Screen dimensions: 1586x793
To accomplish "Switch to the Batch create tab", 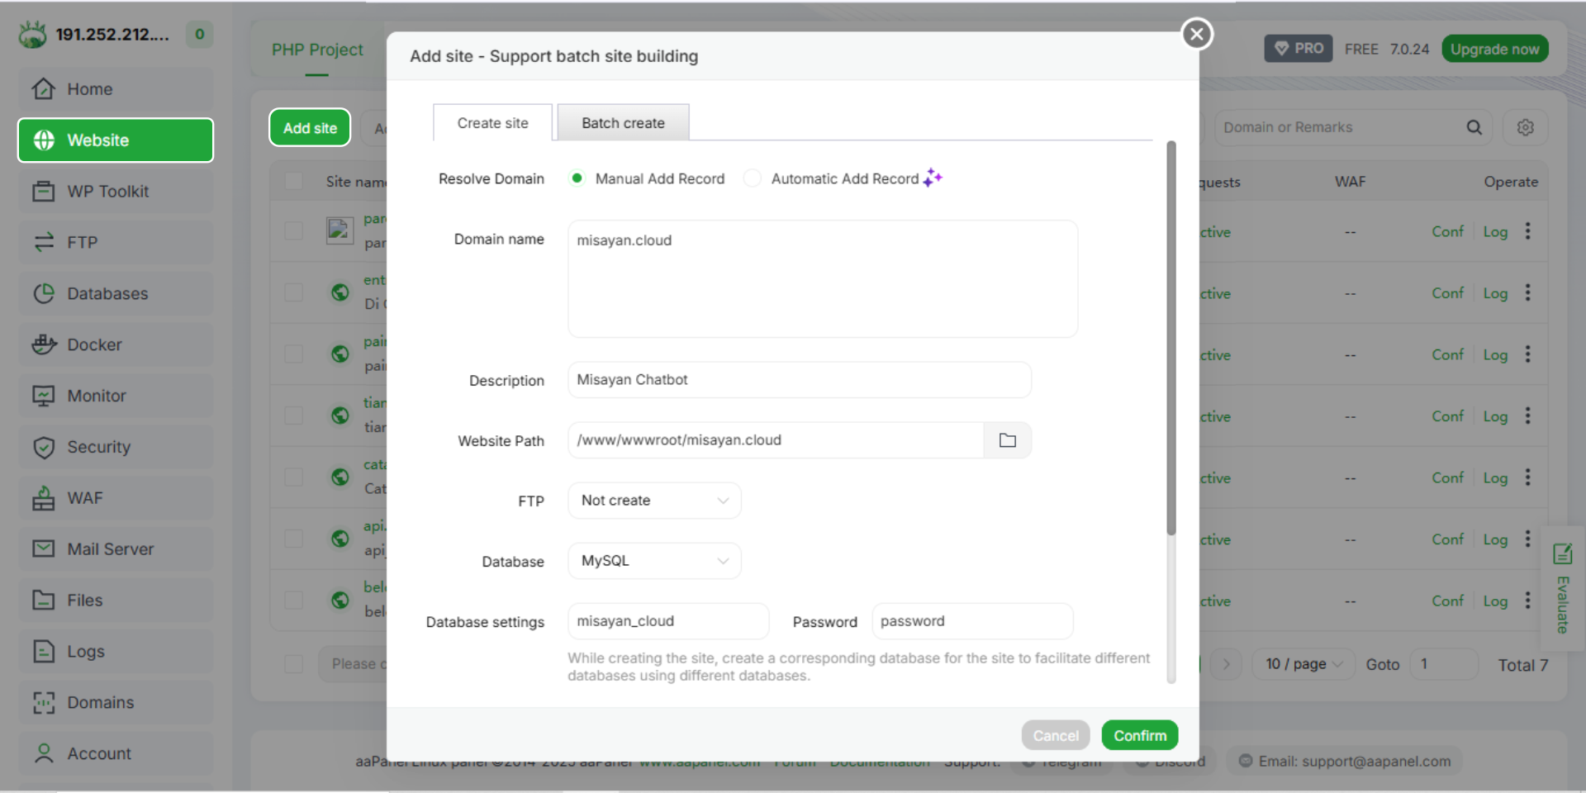I will [x=623, y=123].
